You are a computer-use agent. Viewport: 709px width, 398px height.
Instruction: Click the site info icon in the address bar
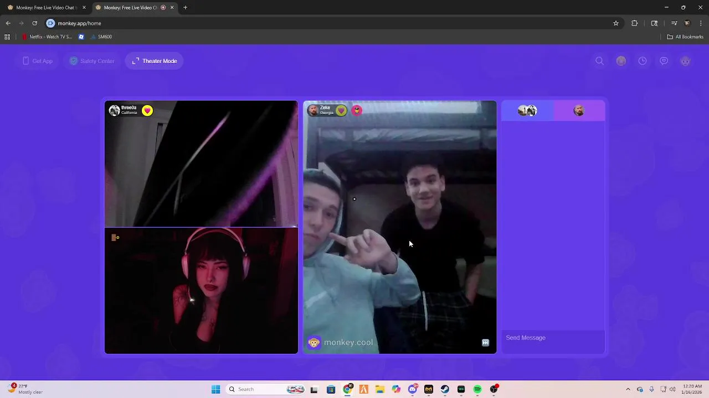(x=50, y=23)
